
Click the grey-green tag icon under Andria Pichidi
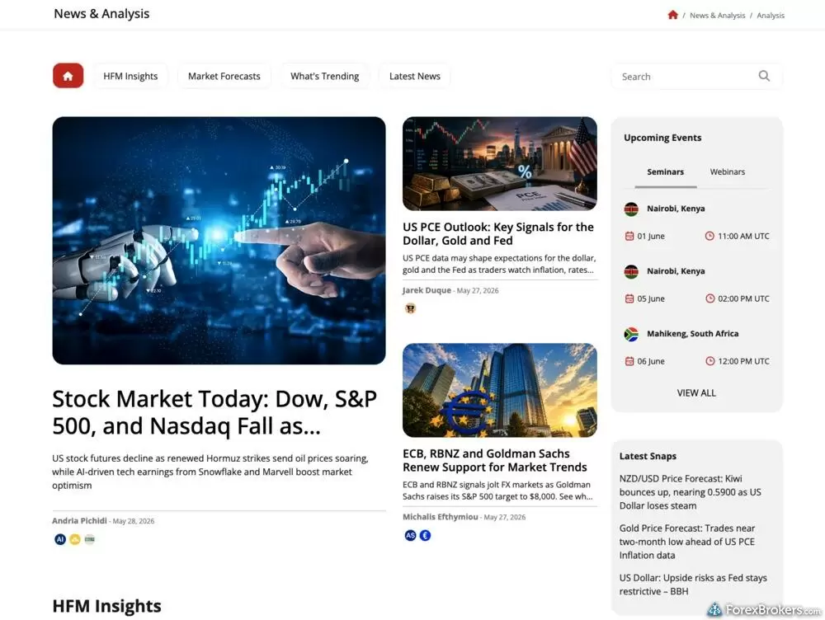click(89, 539)
